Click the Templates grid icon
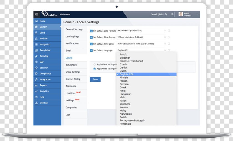This screenshot has height=141, width=233. [36, 50]
